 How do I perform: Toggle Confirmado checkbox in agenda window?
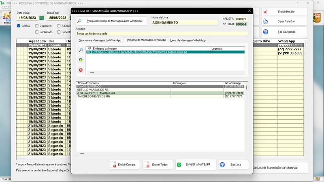[37, 32]
